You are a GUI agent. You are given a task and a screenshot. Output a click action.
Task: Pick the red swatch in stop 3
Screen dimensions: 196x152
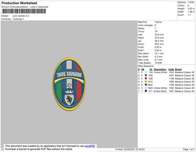pyautogui.click(x=146, y=78)
